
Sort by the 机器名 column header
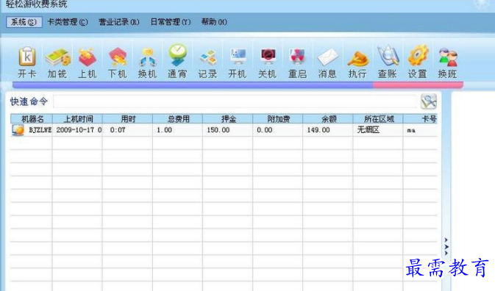coord(31,119)
